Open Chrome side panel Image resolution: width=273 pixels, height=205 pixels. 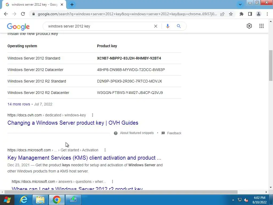pos(250,14)
